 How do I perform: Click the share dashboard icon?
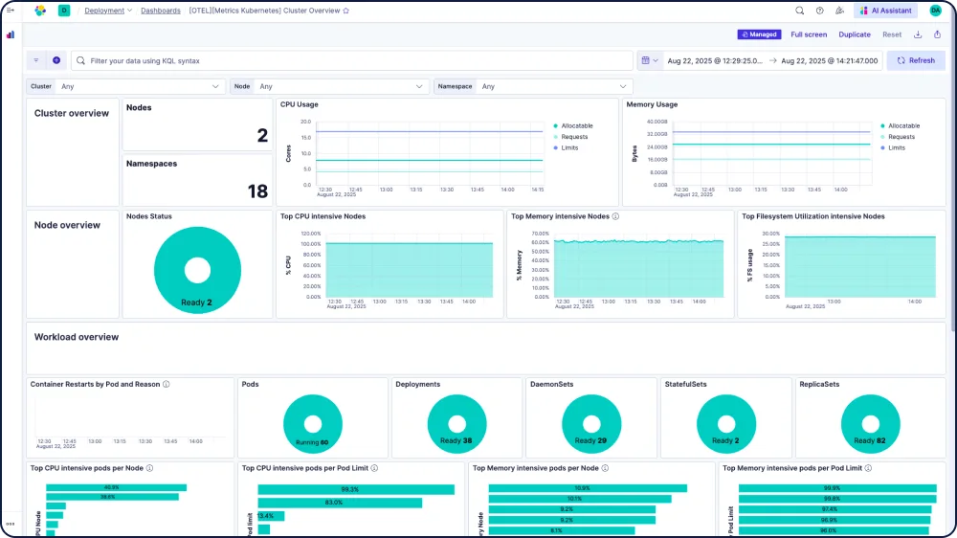point(937,34)
